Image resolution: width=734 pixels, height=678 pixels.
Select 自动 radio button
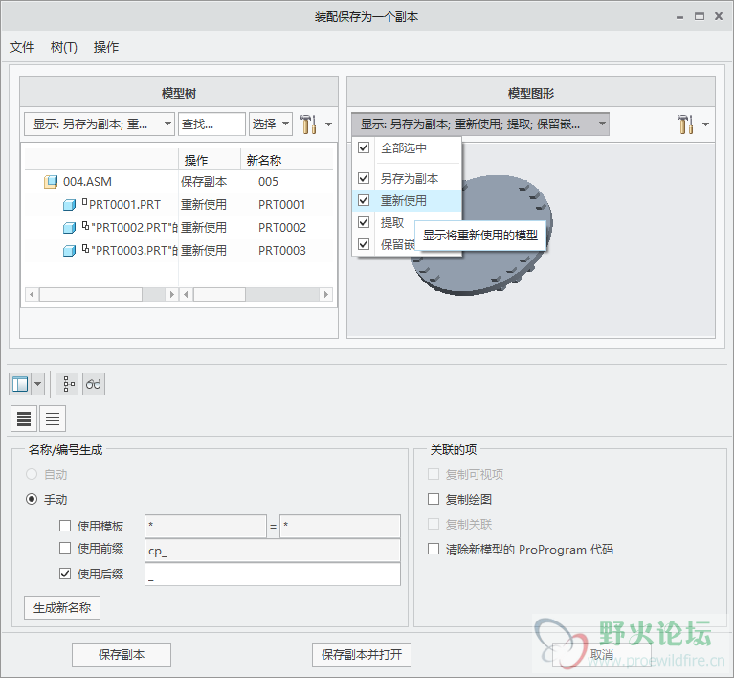pos(32,475)
